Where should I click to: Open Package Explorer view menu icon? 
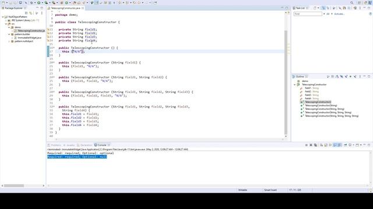point(41,13)
